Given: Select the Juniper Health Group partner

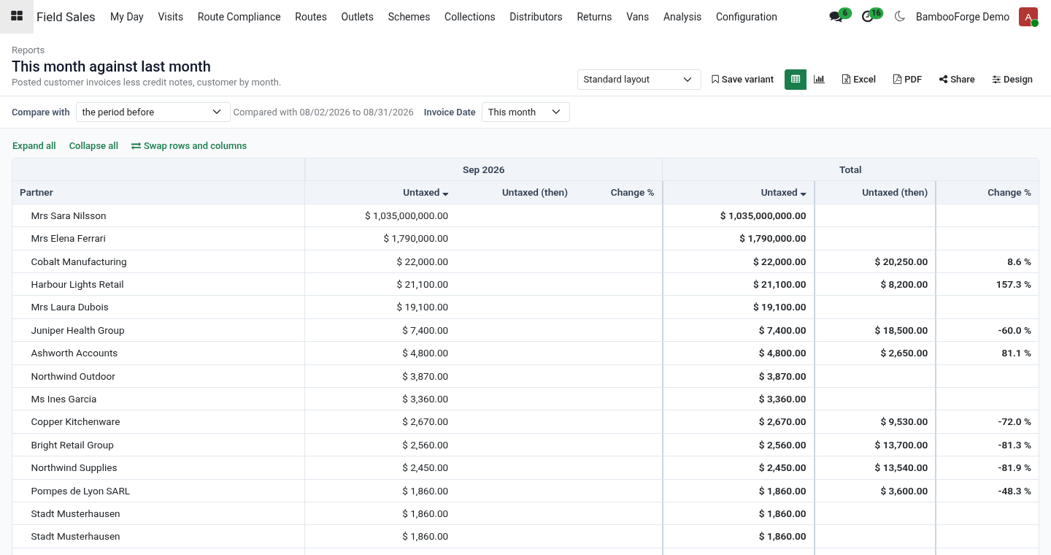Looking at the screenshot, I should click(78, 330).
